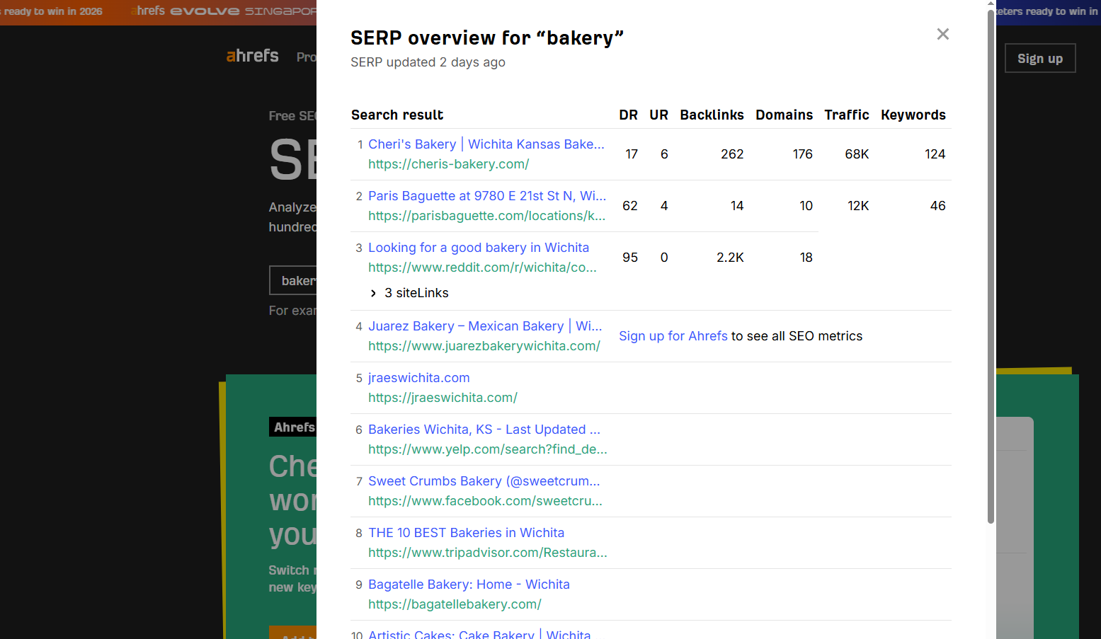This screenshot has height=639, width=1101.
Task: Click the ahrefs logo in background page
Action: coord(252,56)
